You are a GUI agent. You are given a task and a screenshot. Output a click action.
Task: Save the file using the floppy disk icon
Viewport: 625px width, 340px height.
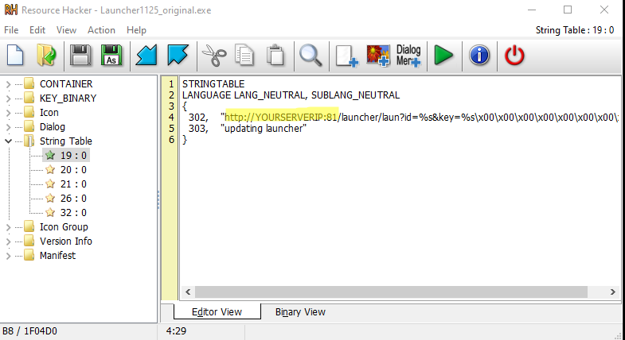tap(80, 56)
